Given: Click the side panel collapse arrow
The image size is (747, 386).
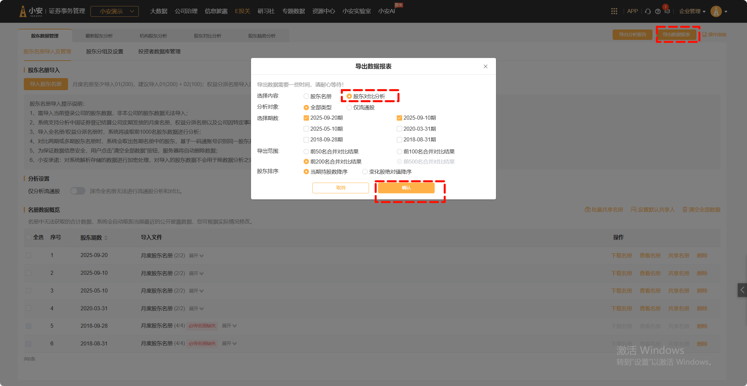Looking at the screenshot, I should tap(742, 290).
